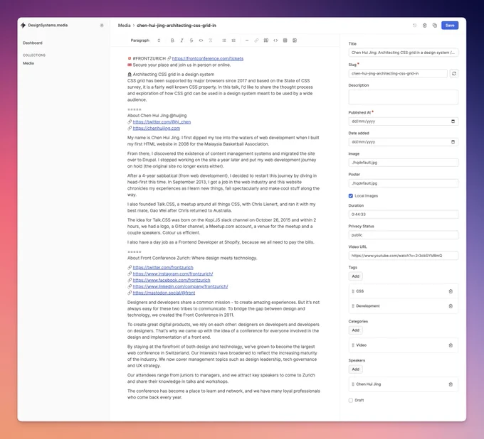484x439 pixels.
Task: Edit the Poster path field
Action: (404, 183)
